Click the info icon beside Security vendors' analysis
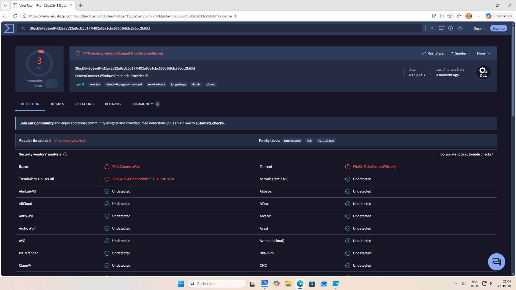This screenshot has height=290, width=516. (65, 154)
